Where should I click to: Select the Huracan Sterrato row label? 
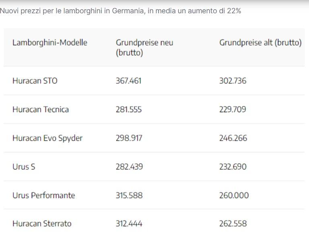[x=42, y=224]
